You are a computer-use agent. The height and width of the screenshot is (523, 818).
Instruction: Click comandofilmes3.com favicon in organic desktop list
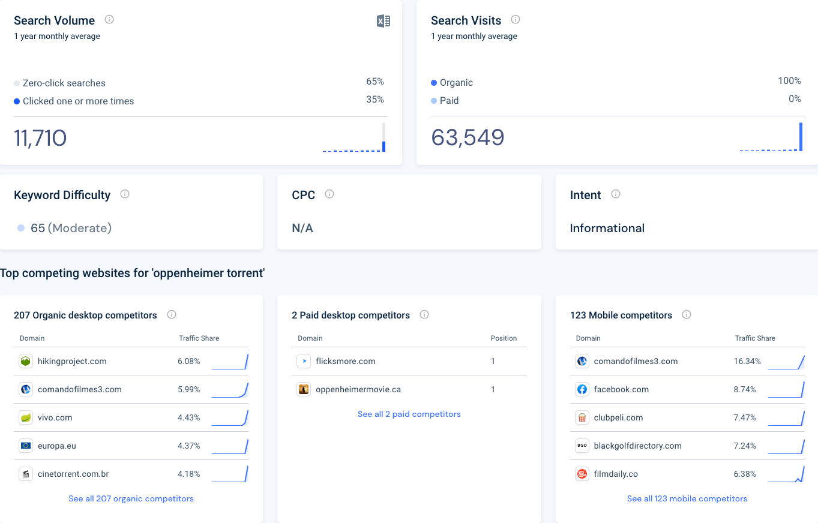[25, 389]
